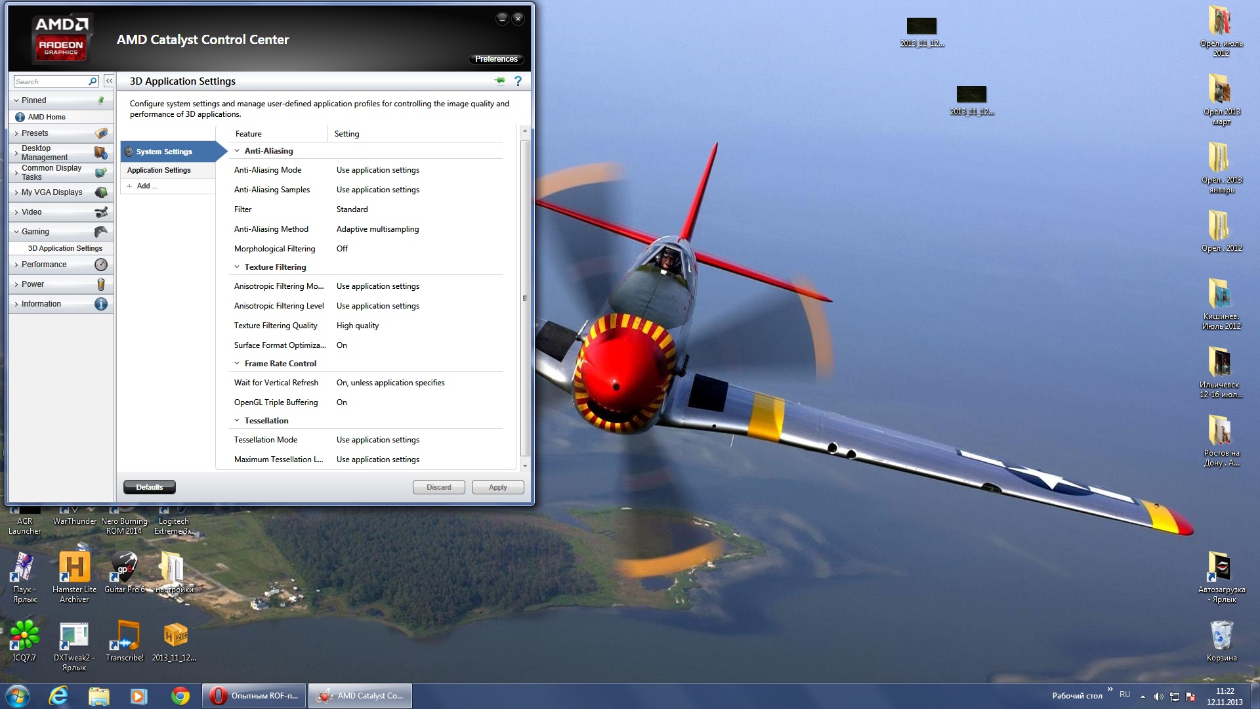Image resolution: width=1260 pixels, height=709 pixels.
Task: Collapse the Frame Rate Control section
Action: click(x=237, y=364)
